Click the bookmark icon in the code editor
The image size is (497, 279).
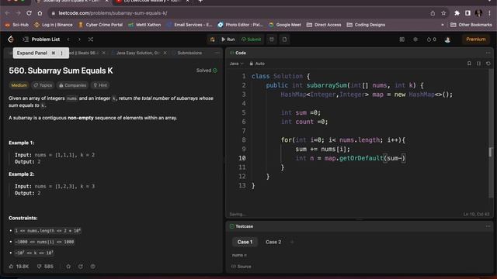pyautogui.click(x=469, y=64)
